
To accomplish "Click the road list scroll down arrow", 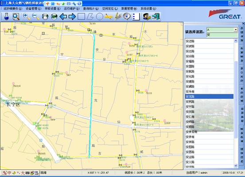I will (x=236, y=165).
